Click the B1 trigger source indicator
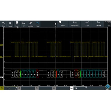This screenshot has width=111, height=111. [60, 22]
